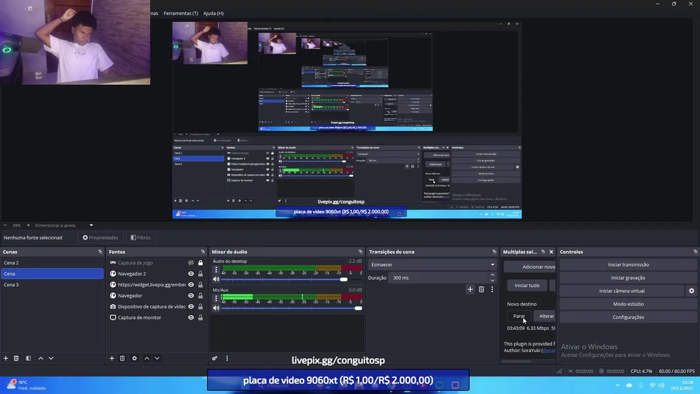This screenshot has height=394, width=700.
Task: Open the Ajuda (H) menu
Action: pos(213,13)
